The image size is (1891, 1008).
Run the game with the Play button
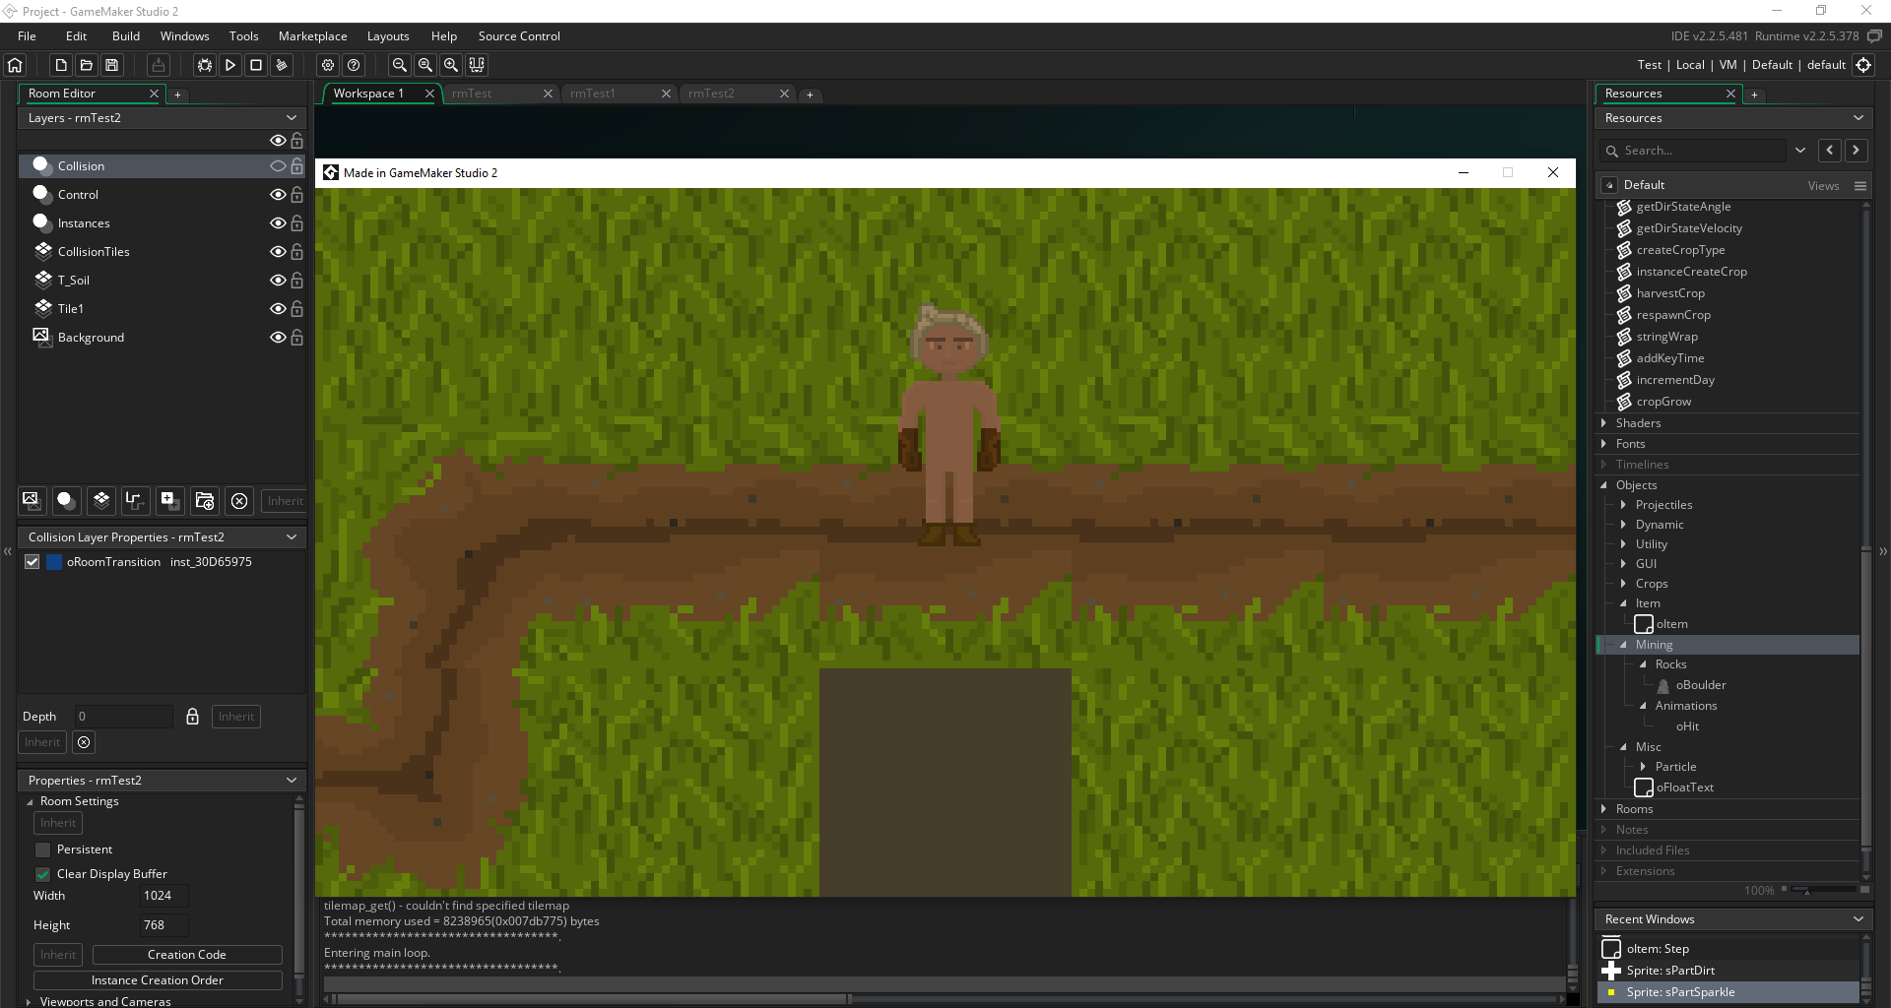click(230, 65)
